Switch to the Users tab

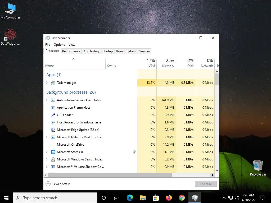(120, 51)
